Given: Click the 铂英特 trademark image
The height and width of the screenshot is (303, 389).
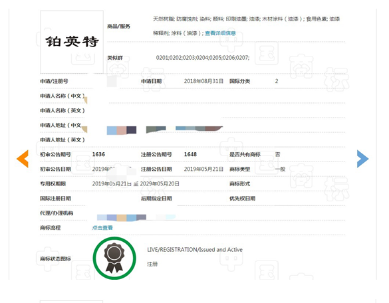Looking at the screenshot, I should tap(72, 42).
